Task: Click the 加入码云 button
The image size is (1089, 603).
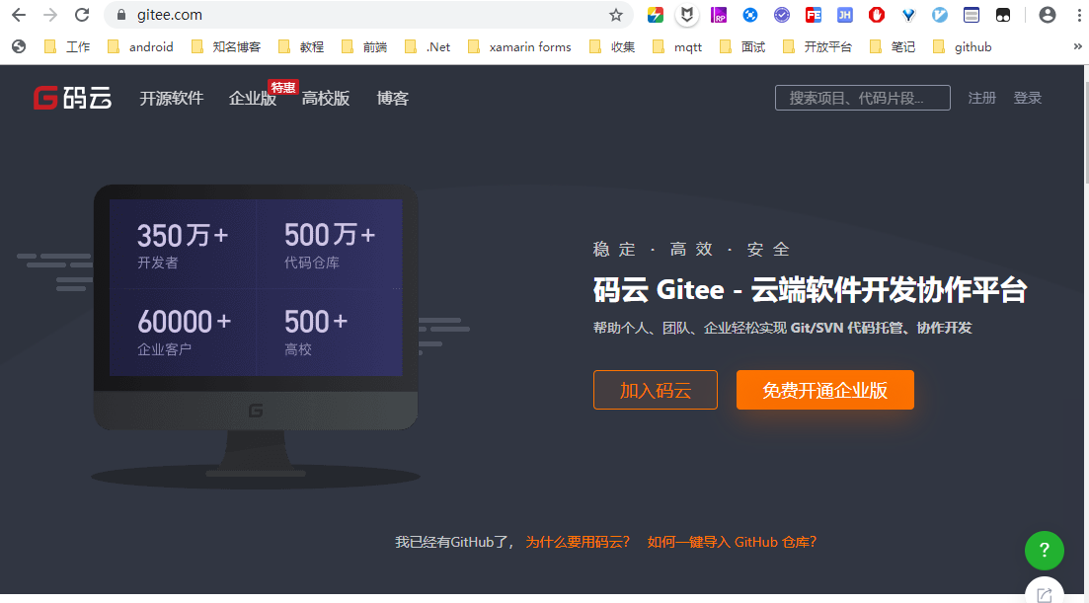Action: coord(655,390)
